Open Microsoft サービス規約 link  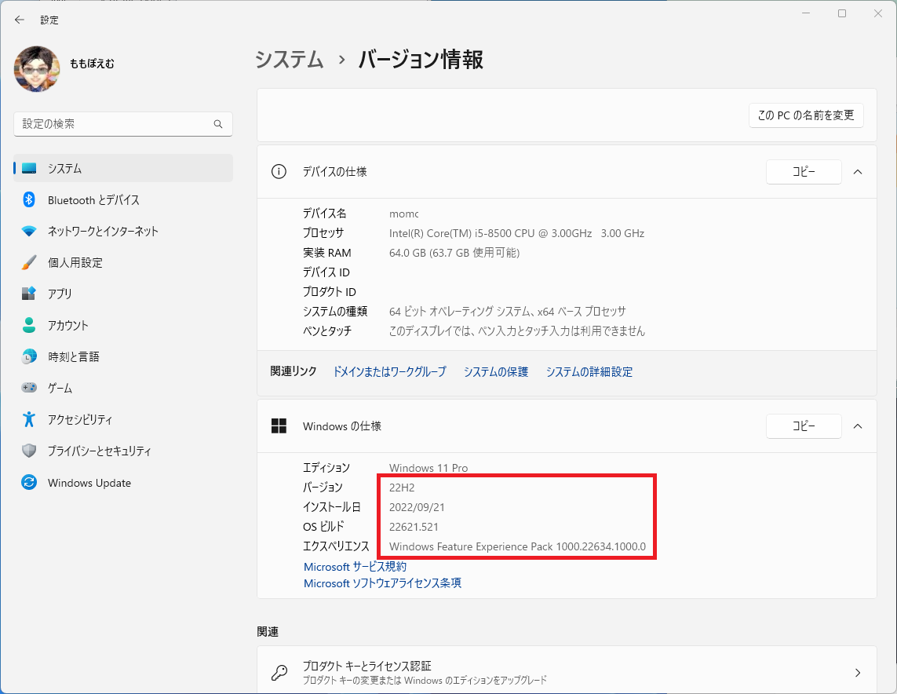tap(356, 566)
